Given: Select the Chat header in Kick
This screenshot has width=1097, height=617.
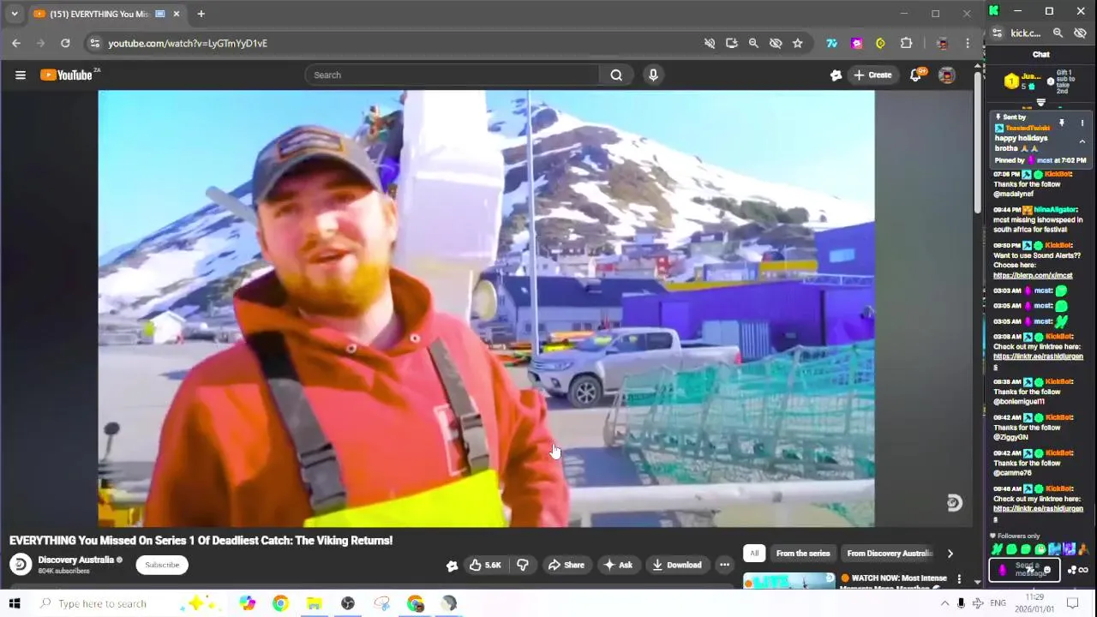Looking at the screenshot, I should (x=1040, y=55).
